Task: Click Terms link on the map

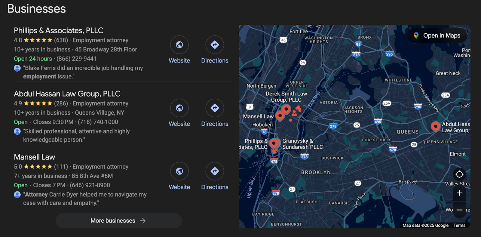Action: point(459,226)
